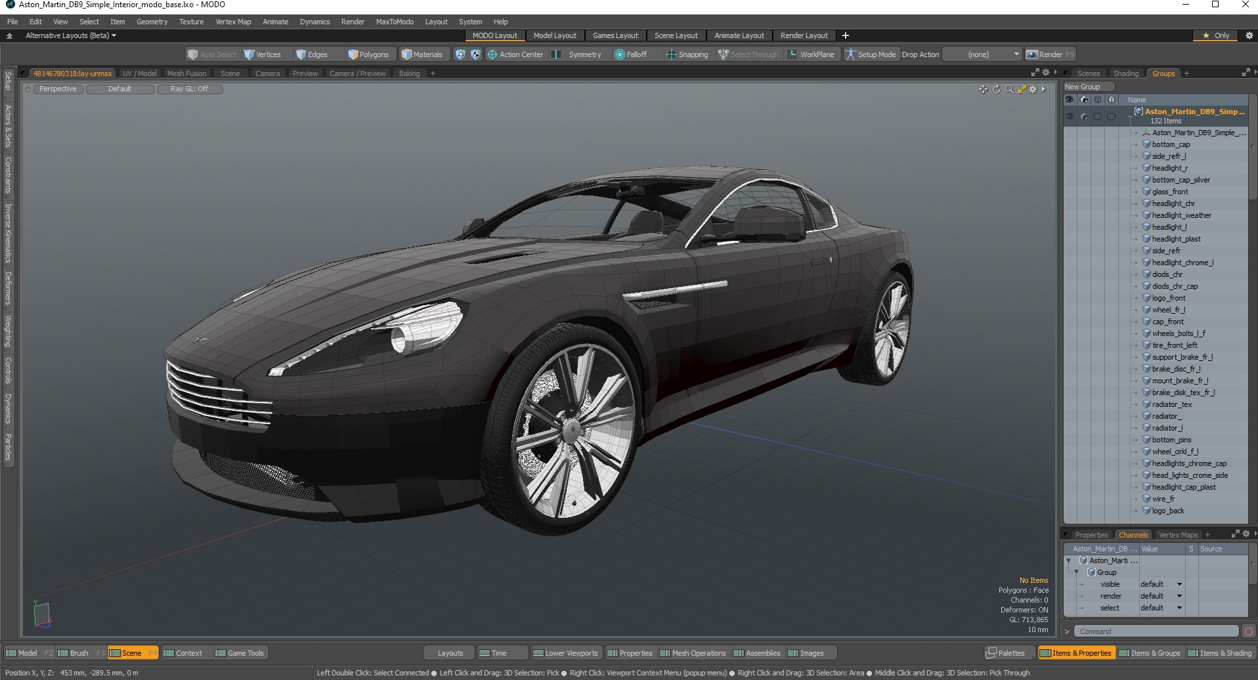Click the record button beside Command field
This screenshot has width=1258, height=680.
1249,631
